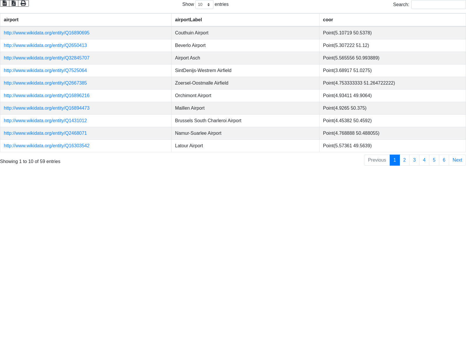
Task: Print the table using printer icon
Action: coord(23,3)
